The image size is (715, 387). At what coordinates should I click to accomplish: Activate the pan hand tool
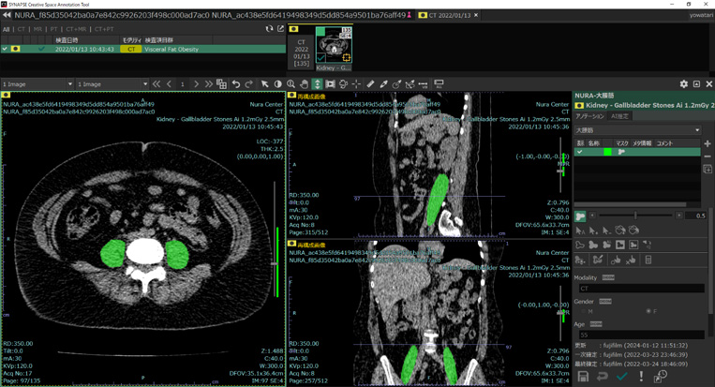click(304, 84)
